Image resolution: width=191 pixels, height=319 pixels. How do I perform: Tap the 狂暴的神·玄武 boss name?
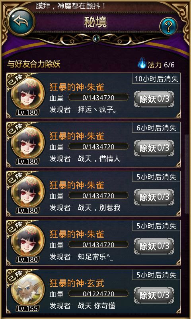77,284
